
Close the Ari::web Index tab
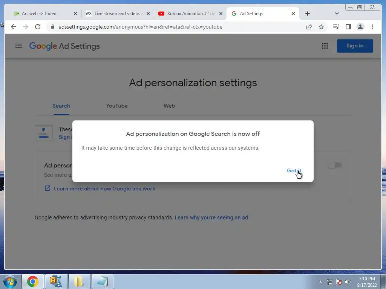(75, 14)
